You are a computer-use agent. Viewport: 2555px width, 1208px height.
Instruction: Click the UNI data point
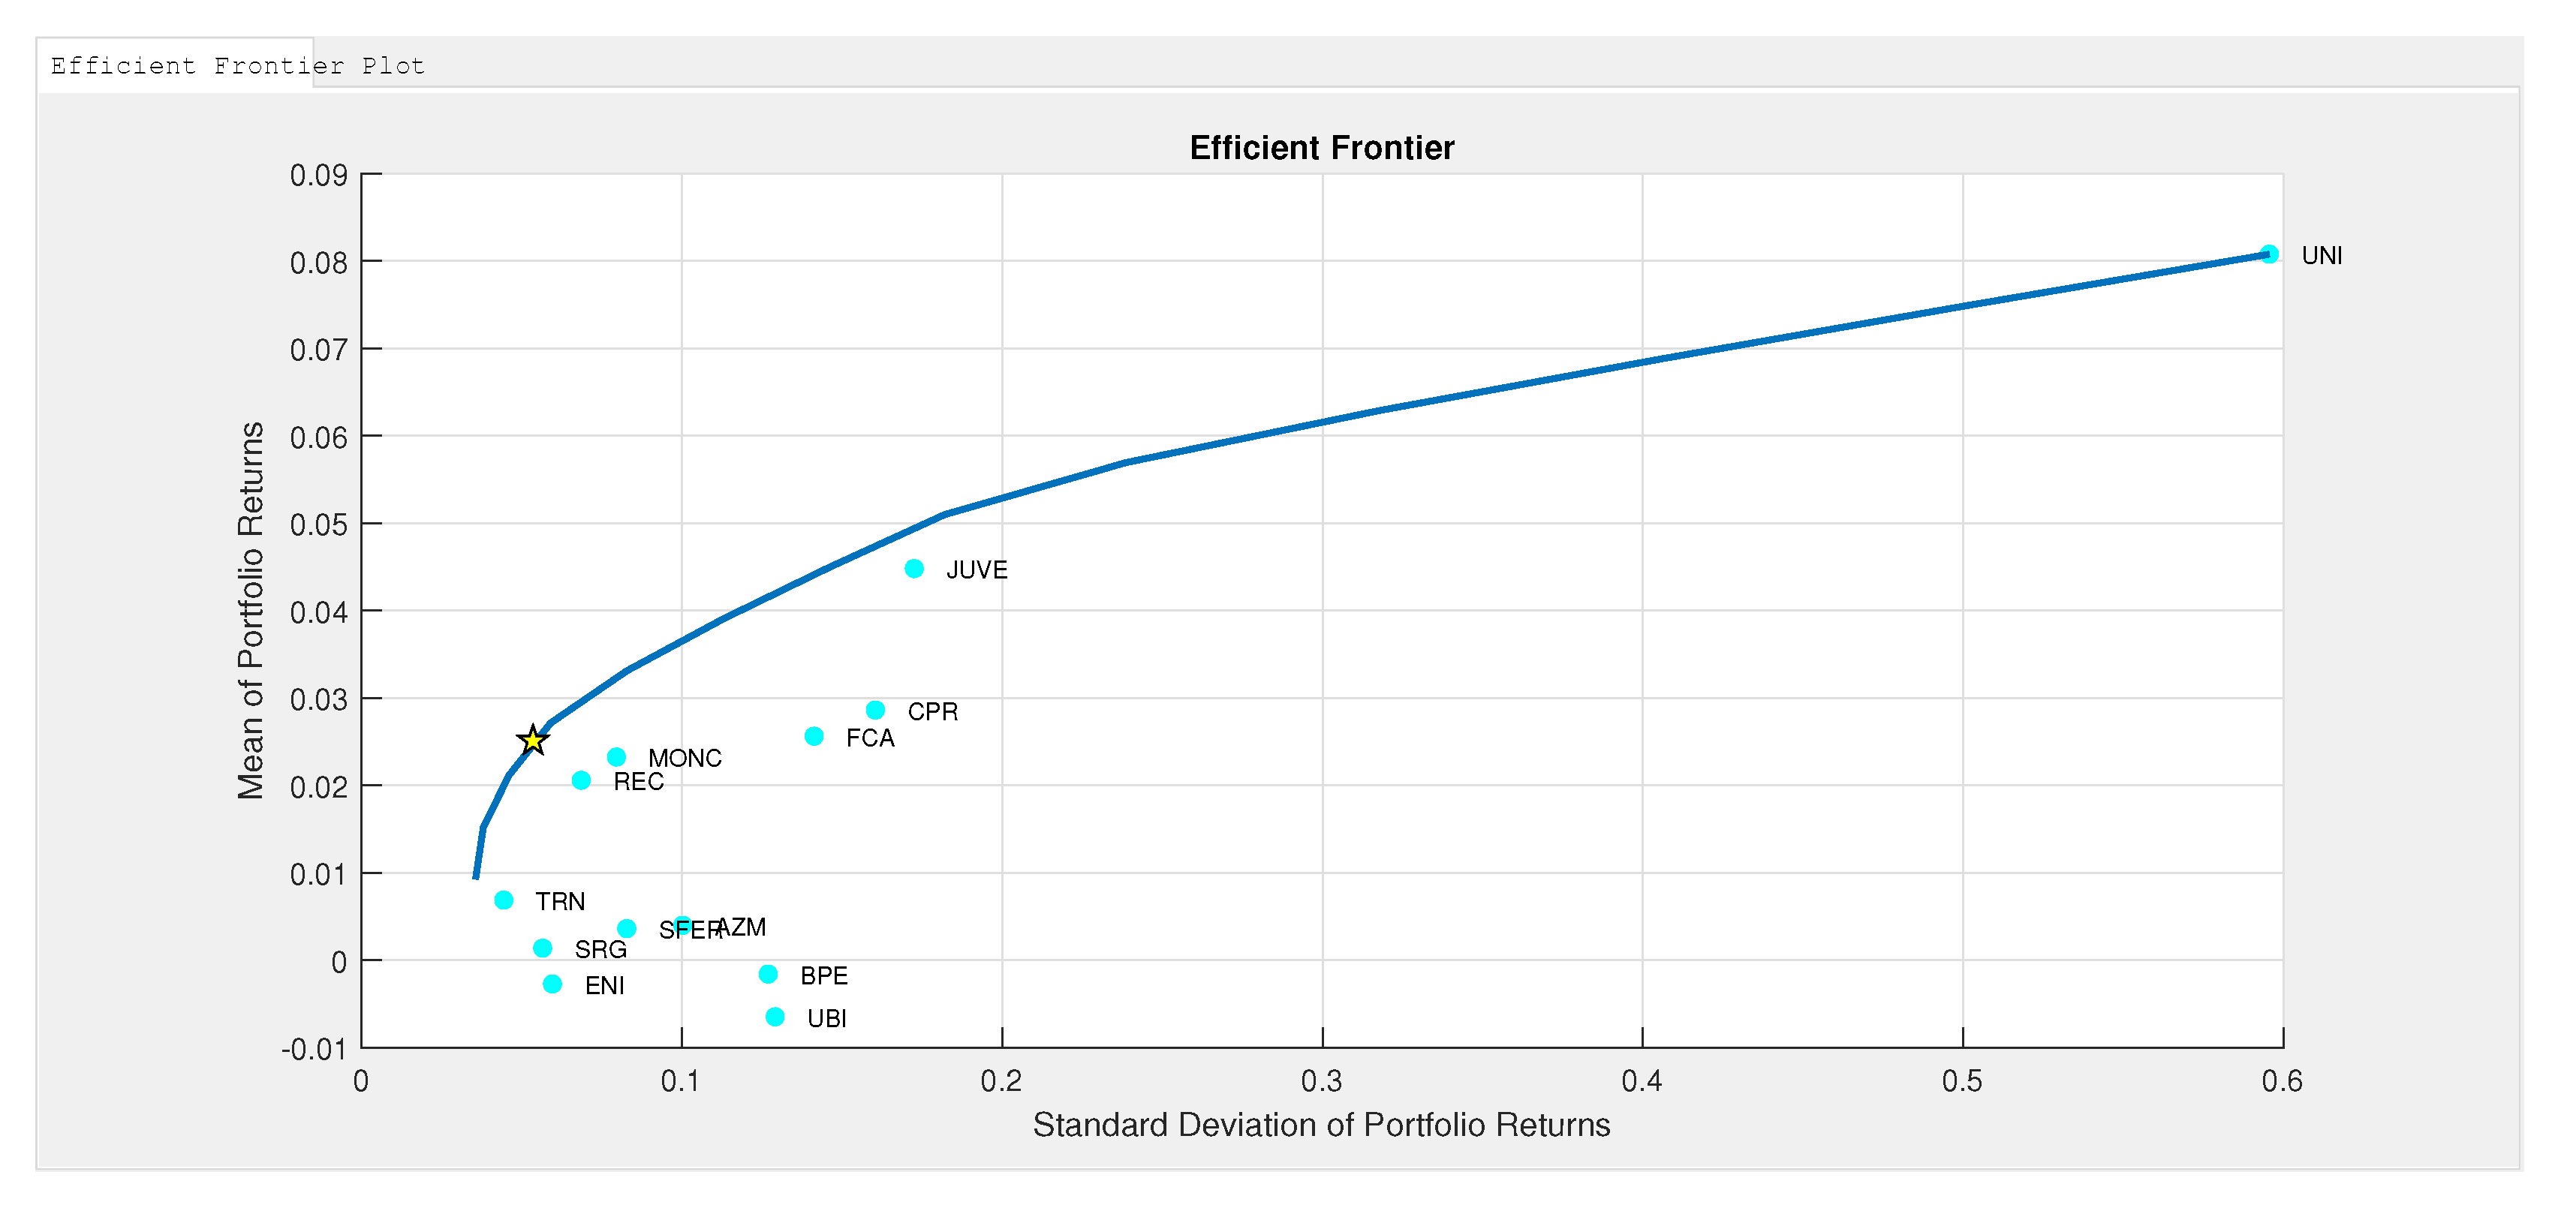[x=2268, y=254]
